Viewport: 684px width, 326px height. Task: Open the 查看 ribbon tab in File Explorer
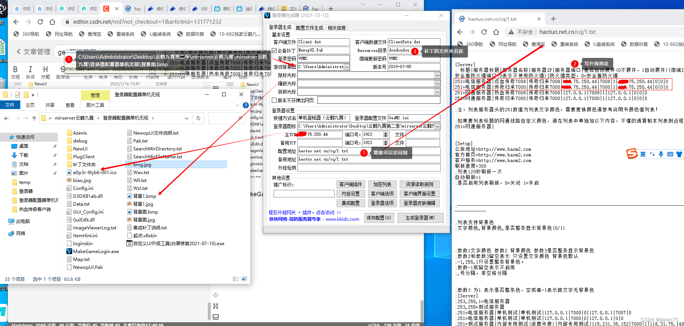(x=70, y=105)
